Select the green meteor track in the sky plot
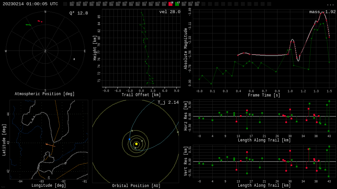The width and height of the screenshot is (337, 189). click(x=29, y=25)
